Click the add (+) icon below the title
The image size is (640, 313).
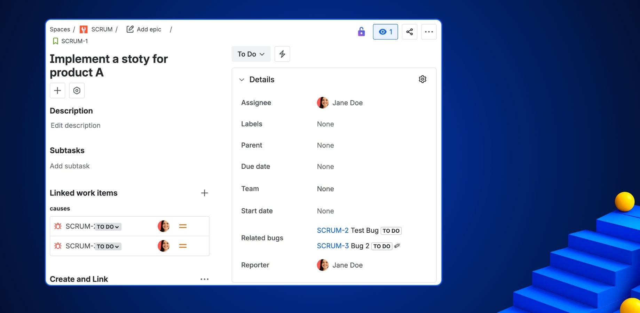[57, 90]
